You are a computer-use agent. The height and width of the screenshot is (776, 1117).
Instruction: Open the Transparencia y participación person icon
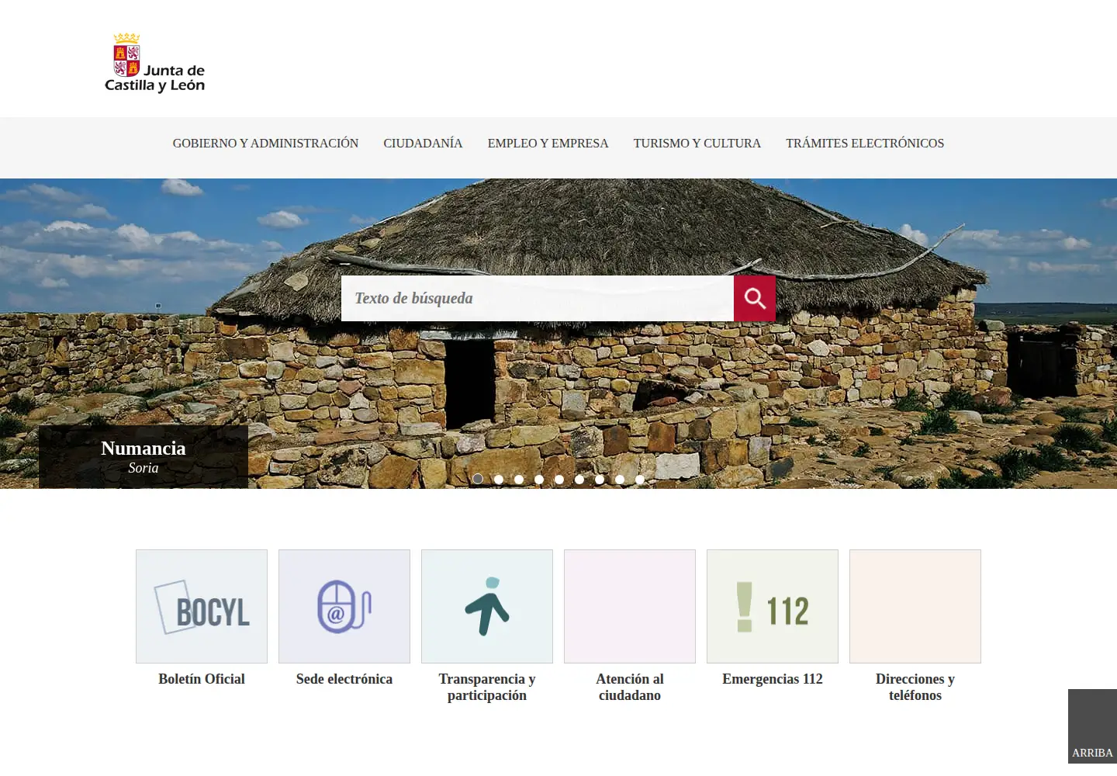click(x=487, y=606)
